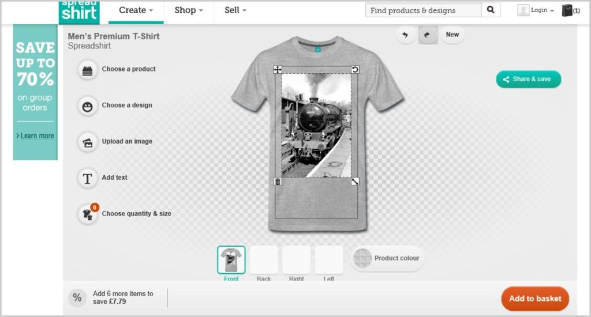Select the Back view thumbnail
The image size is (591, 317).
[x=264, y=261]
